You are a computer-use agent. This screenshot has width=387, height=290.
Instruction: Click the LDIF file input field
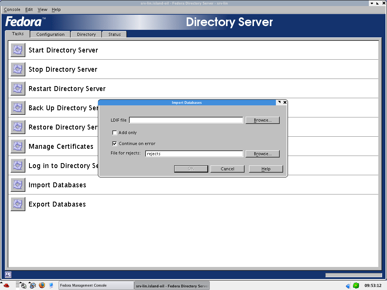tap(186, 120)
